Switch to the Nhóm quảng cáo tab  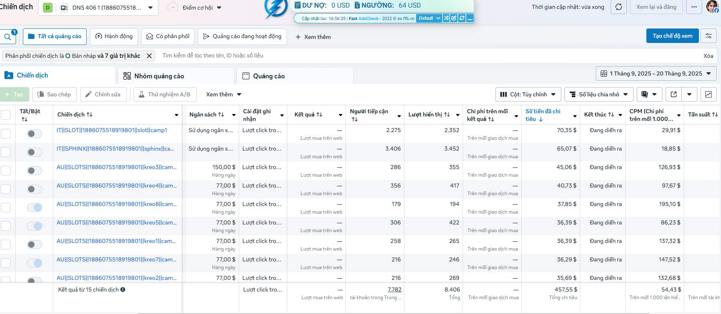pos(176,76)
